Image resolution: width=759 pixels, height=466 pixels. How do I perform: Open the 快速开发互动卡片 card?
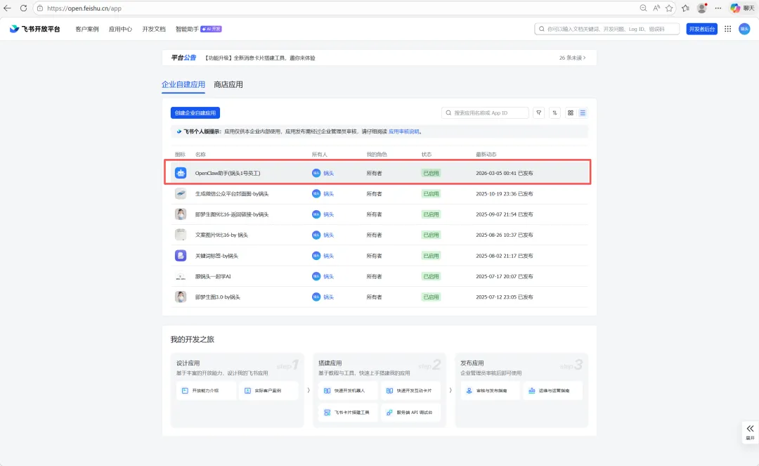click(x=410, y=391)
